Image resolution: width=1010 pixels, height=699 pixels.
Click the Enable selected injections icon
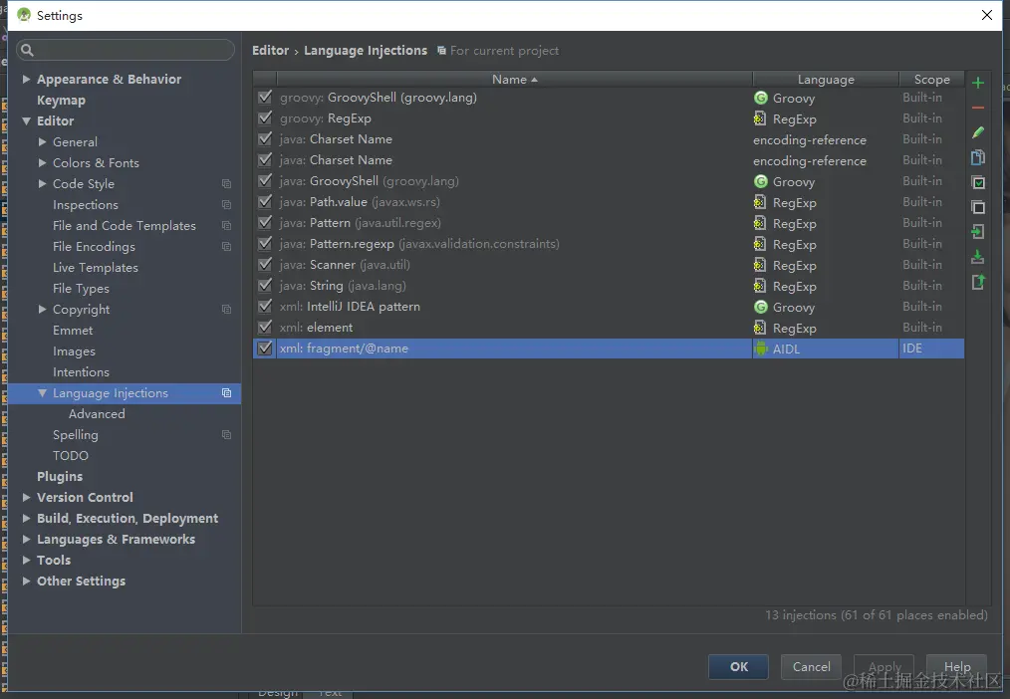(x=978, y=183)
